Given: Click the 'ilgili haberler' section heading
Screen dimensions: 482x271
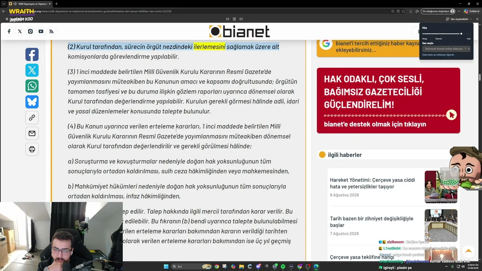Looking at the screenshot, I should coord(345,155).
